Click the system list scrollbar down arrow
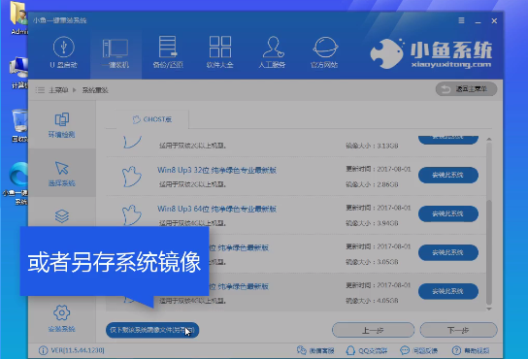This screenshot has height=359, width=528. 489,309
